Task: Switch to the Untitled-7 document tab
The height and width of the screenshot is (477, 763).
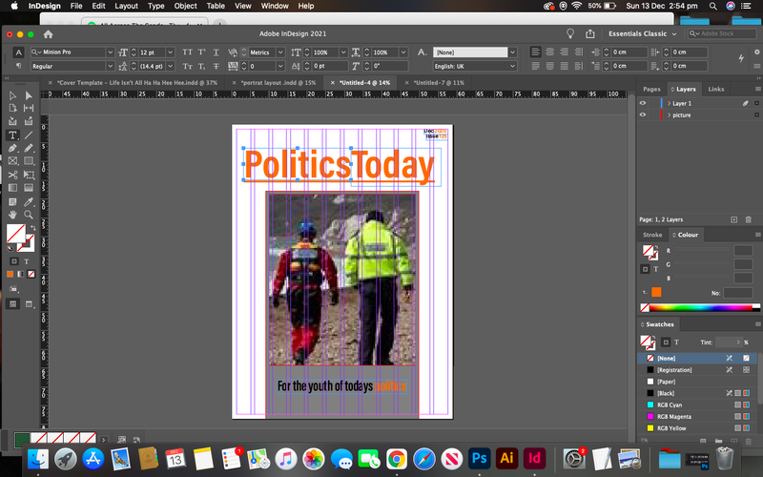Action: [x=439, y=83]
